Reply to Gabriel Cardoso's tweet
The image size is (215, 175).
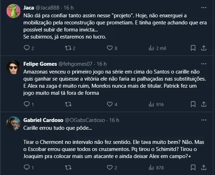pos(27,168)
